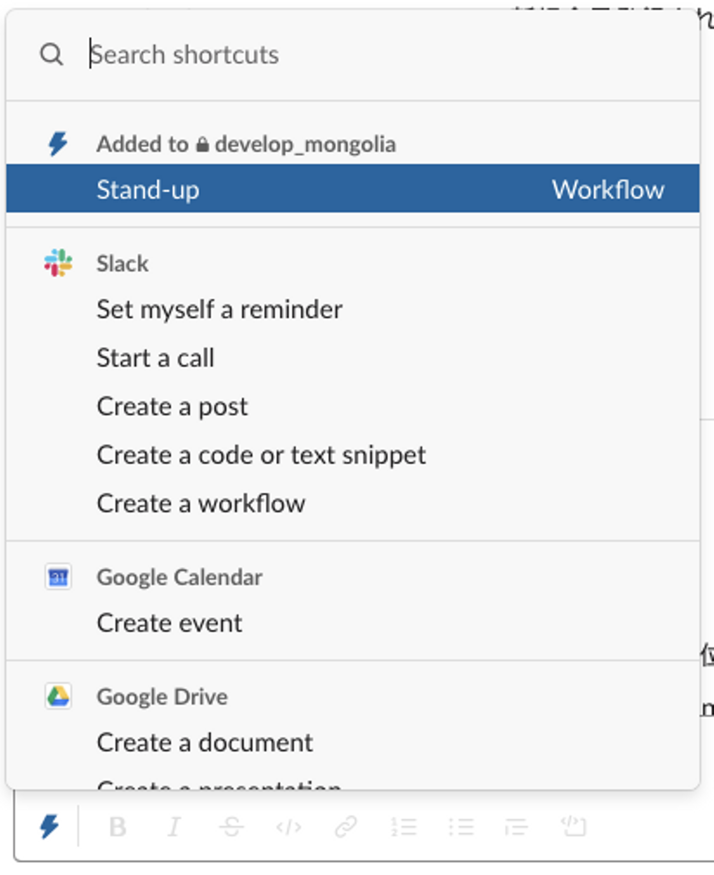Image resolution: width=714 pixels, height=875 pixels.
Task: Apply strikethrough formatting
Action: coord(231,826)
